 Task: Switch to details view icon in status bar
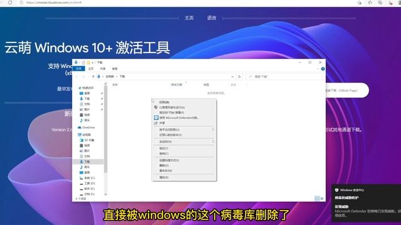[317, 198]
